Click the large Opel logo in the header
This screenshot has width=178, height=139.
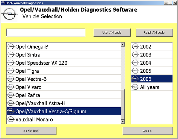click(x=9, y=14)
